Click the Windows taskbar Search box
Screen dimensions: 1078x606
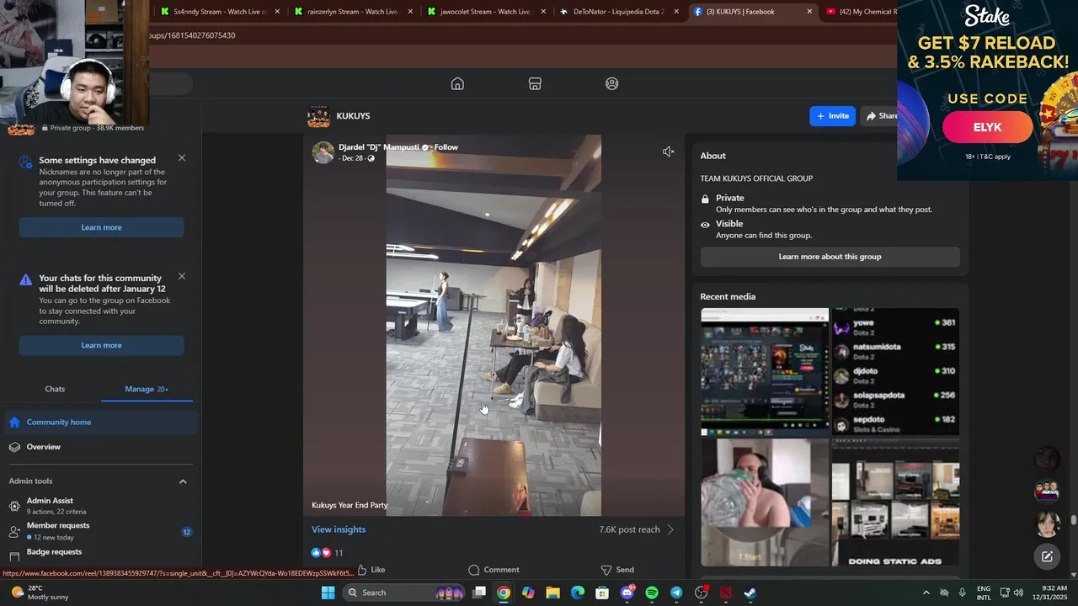[404, 593]
